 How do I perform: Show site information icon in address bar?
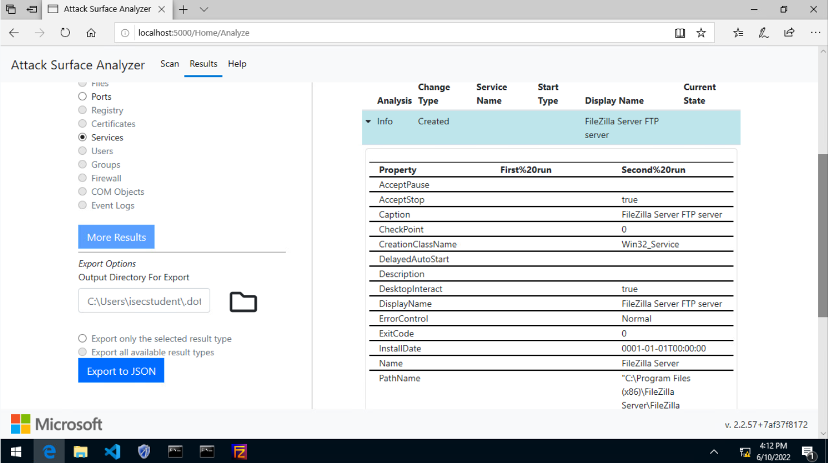click(x=125, y=33)
